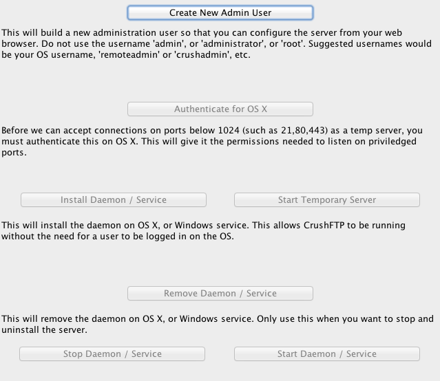Install CrushFTP as a background service
This screenshot has height=381, width=440.
click(114, 200)
